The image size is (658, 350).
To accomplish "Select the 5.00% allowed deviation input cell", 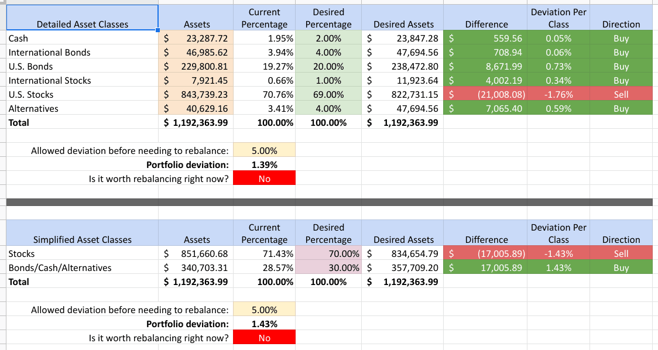I will pos(264,150).
